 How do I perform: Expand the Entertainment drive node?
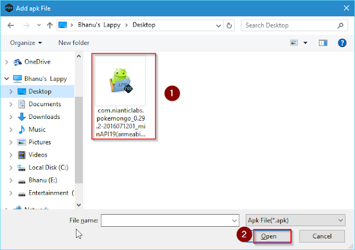[11, 193]
